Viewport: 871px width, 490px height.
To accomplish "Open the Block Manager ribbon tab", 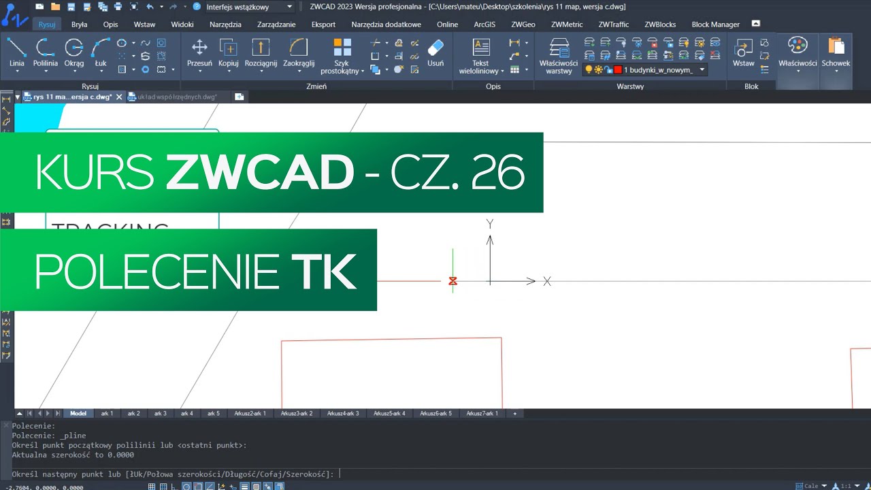I will pos(715,24).
